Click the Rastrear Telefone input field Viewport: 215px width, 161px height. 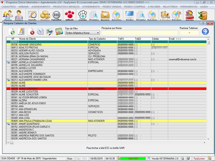pyautogui.click(x=189, y=32)
